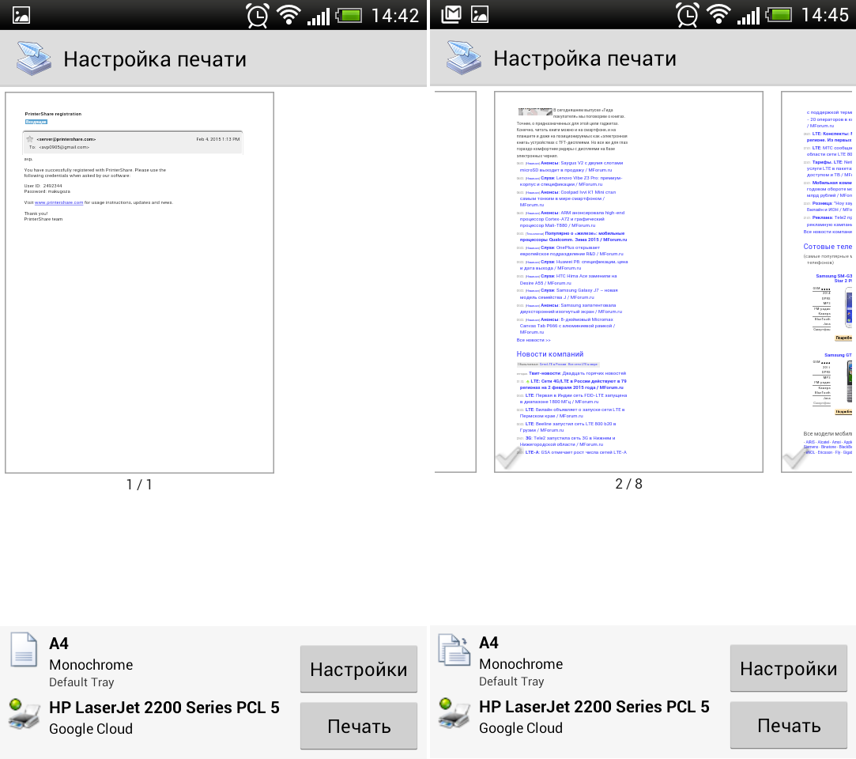856x759 pixels.
Task: Tap the HP LaserJet 2200 printer name on right screen
Action: [594, 707]
